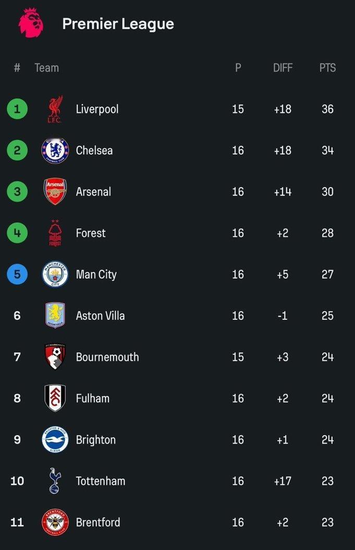Sort table by PTS column header
355x550 pixels.
pos(327,68)
